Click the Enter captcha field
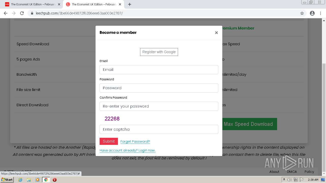Image resolution: width=326 pixels, height=183 pixels. pos(159,129)
